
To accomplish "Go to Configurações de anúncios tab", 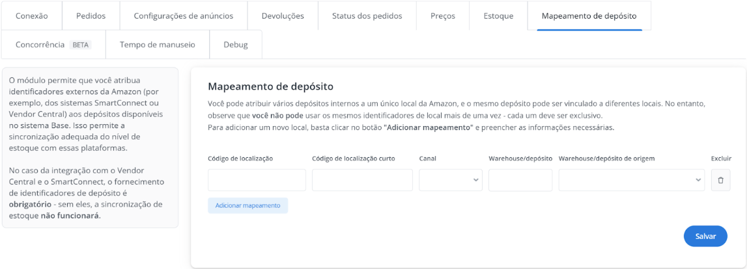I will coord(183,16).
